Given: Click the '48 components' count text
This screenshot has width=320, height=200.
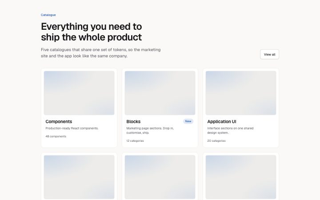Looking at the screenshot, I should [56, 136].
